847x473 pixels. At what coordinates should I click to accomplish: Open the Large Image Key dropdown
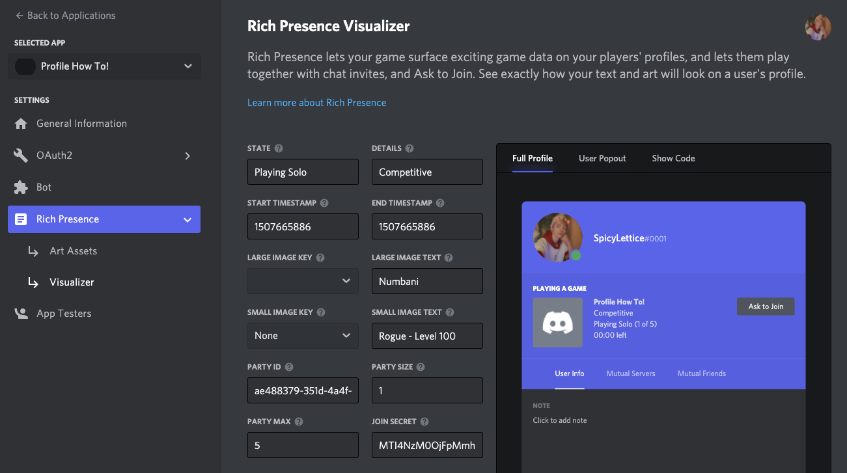point(303,280)
